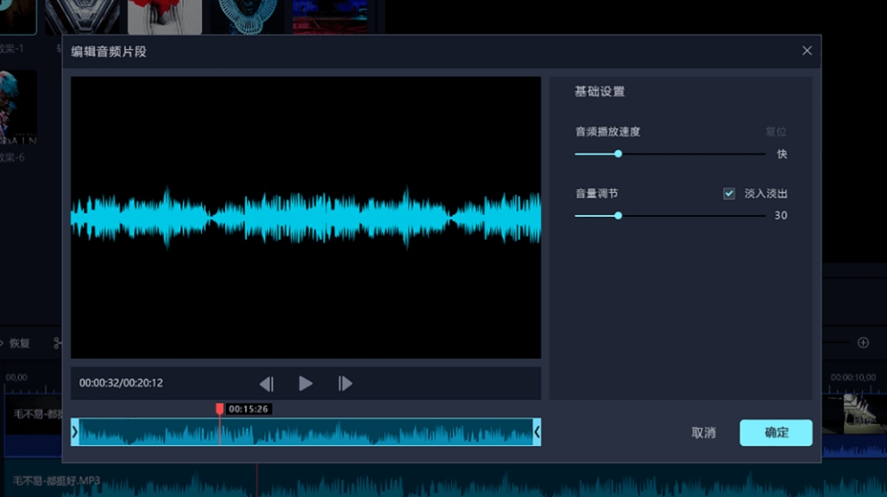Adjust the 音量调节 volume slider handle

[618, 215]
